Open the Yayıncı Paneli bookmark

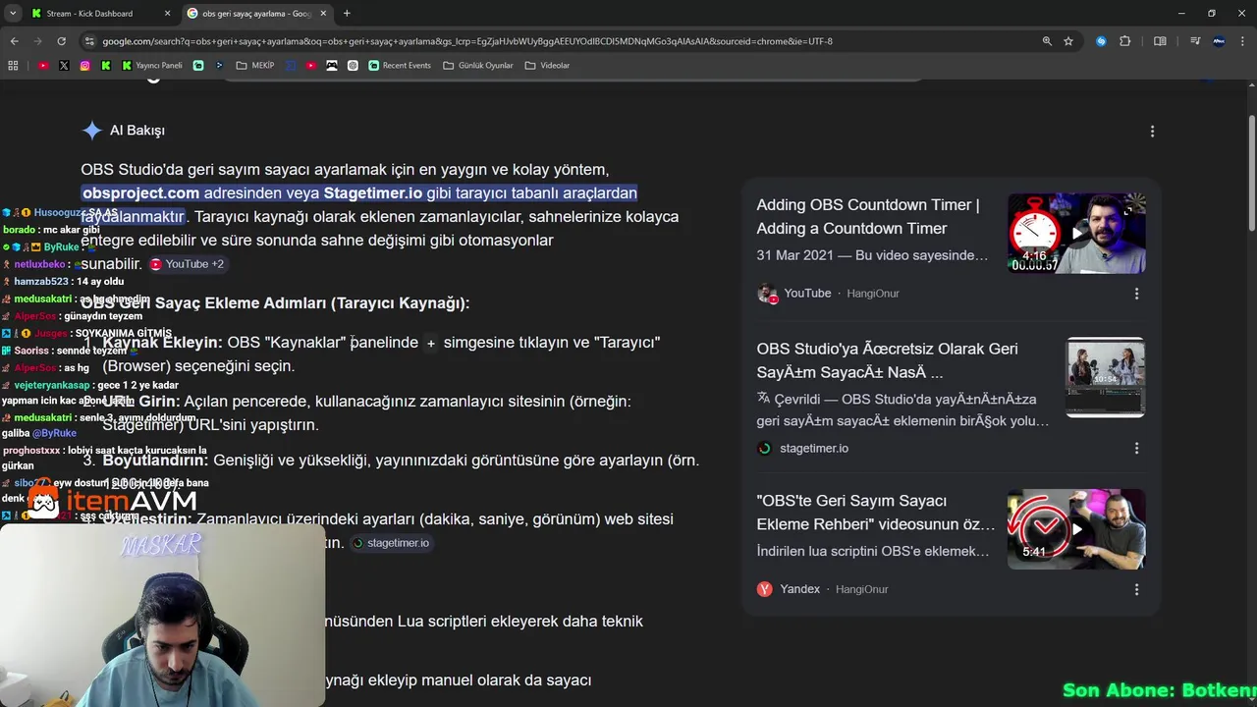coord(152,66)
